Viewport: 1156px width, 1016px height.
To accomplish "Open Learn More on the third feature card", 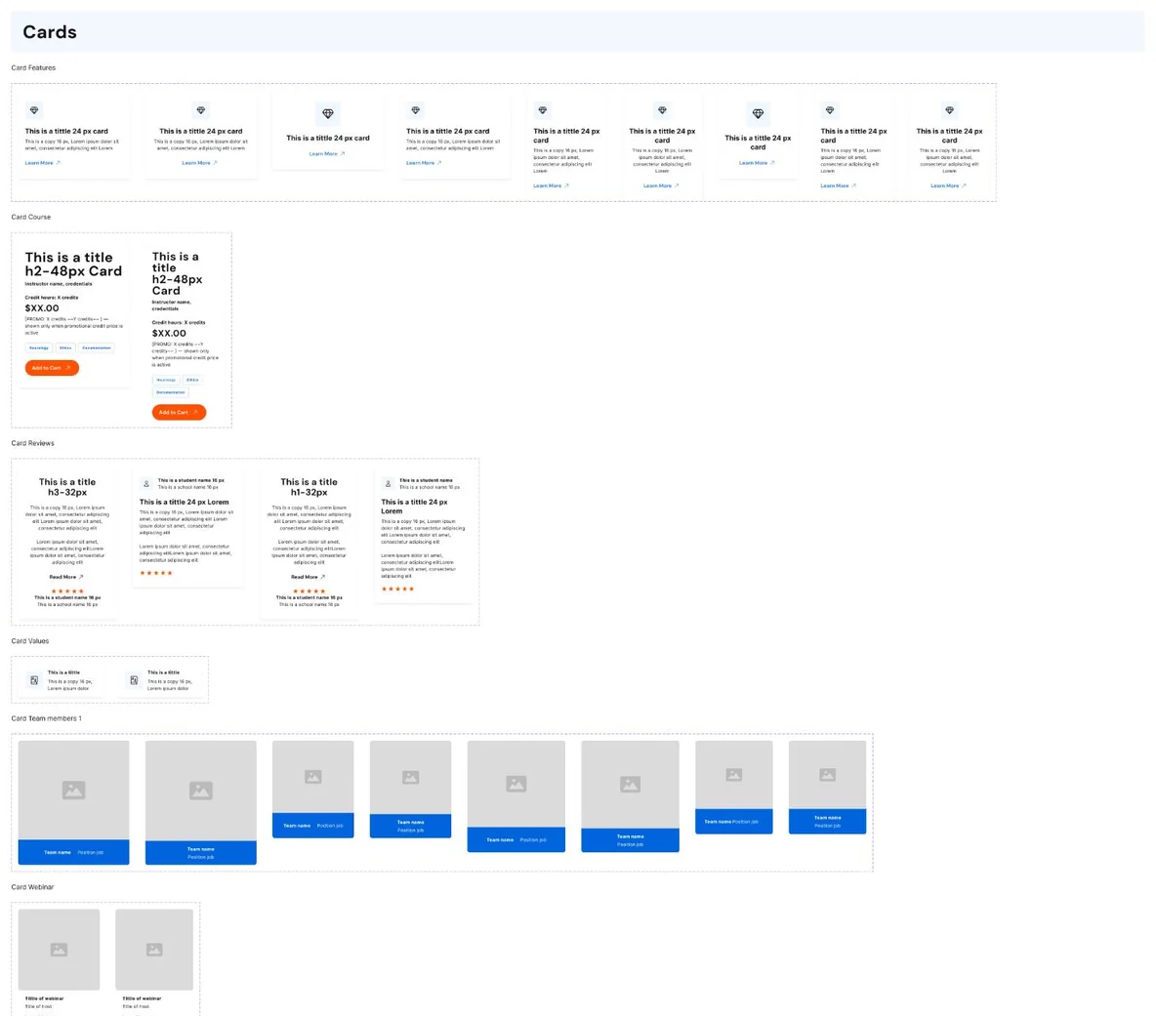I will click(327, 154).
